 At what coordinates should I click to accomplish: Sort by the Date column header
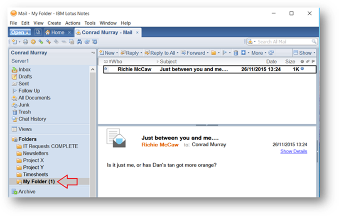(271, 61)
